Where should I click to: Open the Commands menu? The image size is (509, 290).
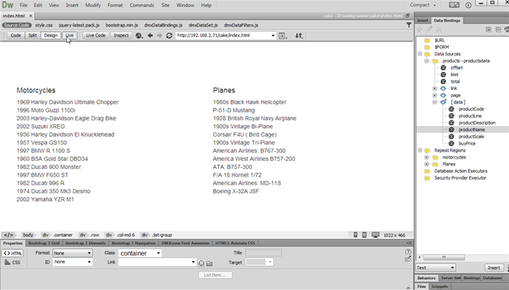(142, 5)
